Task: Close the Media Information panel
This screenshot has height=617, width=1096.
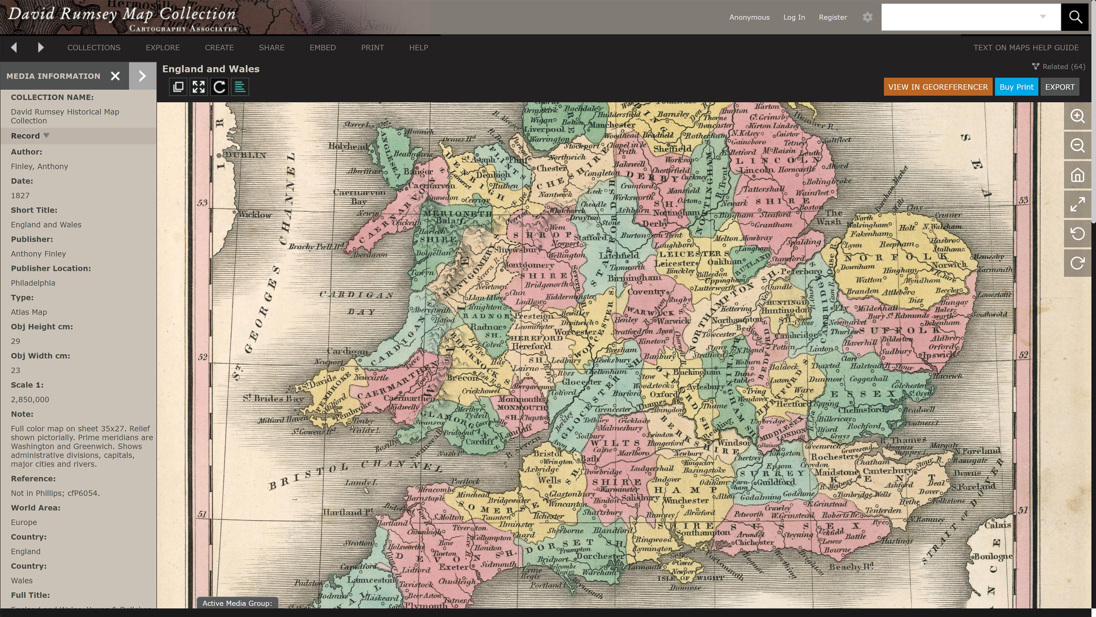Action: [x=115, y=76]
